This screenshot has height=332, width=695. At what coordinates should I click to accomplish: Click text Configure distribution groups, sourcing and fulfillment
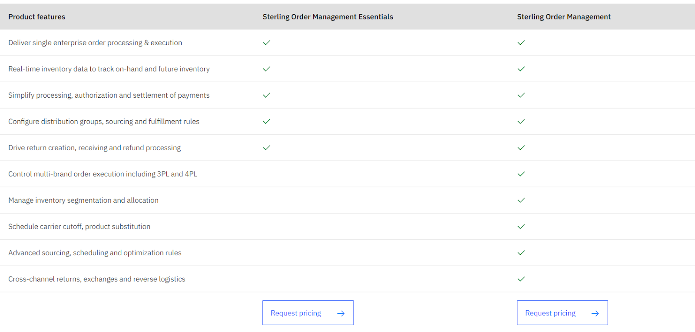104,122
